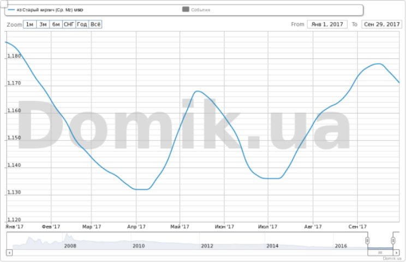Click 2012 in the navigator timeline
406x262 pixels.
[x=207, y=246]
